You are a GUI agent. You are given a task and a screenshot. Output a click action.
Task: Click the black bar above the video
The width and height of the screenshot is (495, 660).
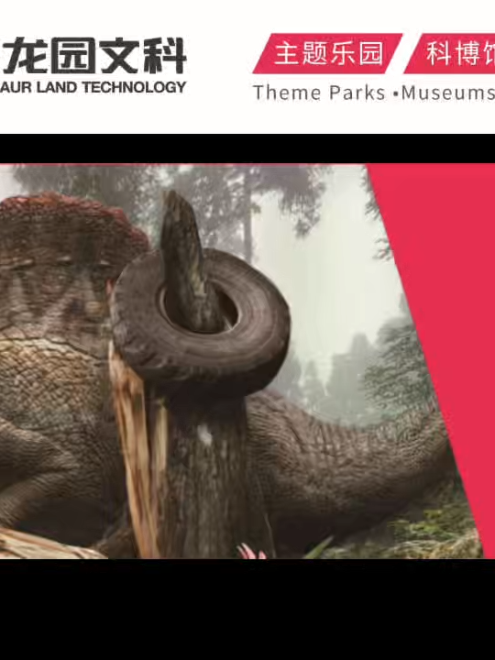(x=247, y=149)
